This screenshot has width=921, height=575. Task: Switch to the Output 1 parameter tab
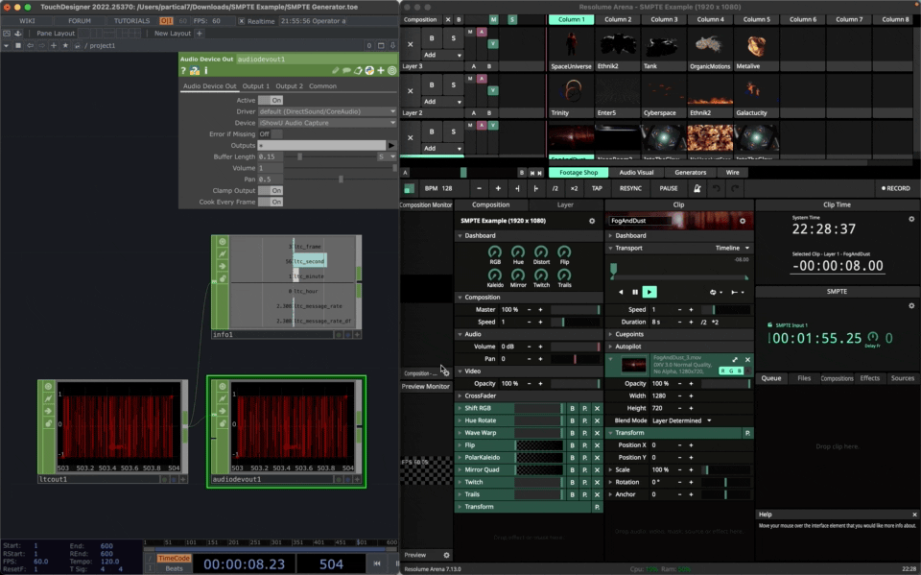click(255, 86)
